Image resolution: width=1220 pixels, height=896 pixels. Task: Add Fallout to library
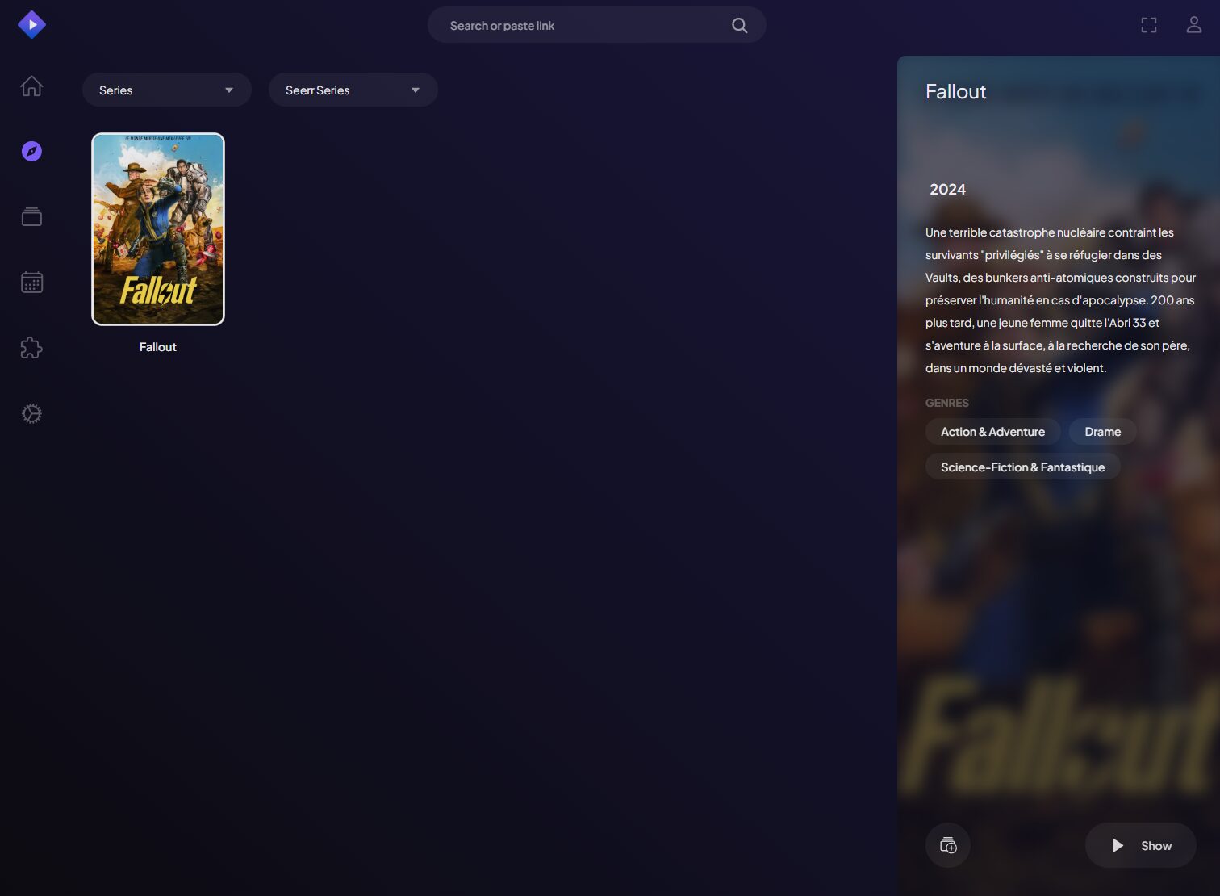pyautogui.click(x=948, y=845)
